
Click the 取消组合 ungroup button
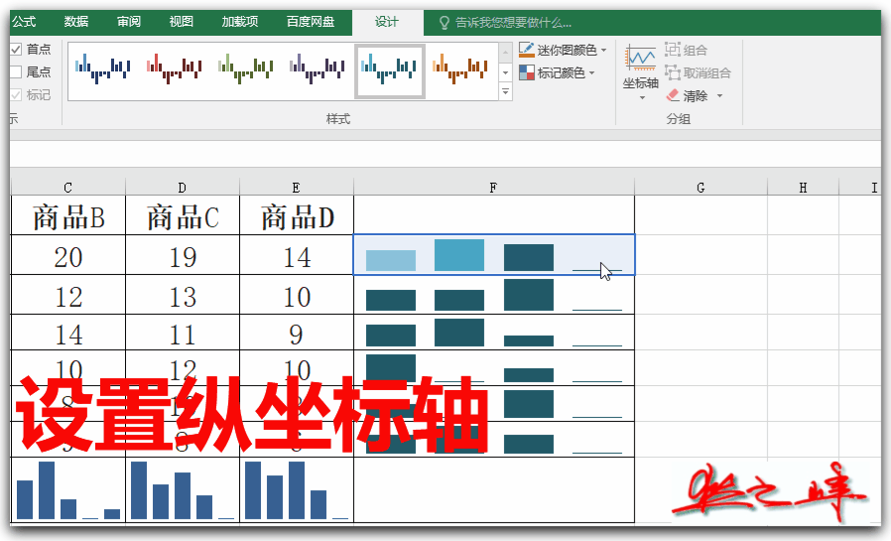pyautogui.click(x=698, y=72)
